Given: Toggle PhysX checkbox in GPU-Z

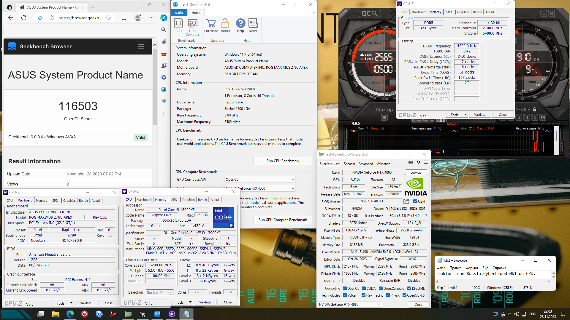Looking at the screenshot, I should 388,295.
